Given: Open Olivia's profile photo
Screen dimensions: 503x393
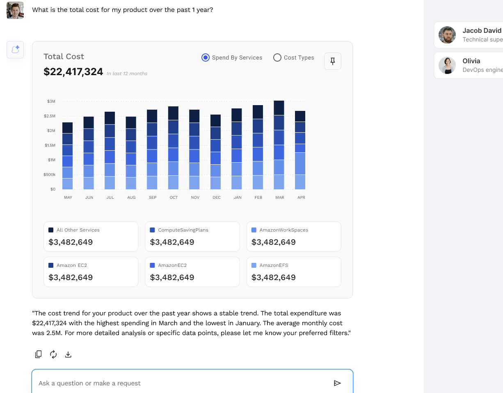Looking at the screenshot, I should [x=447, y=65].
